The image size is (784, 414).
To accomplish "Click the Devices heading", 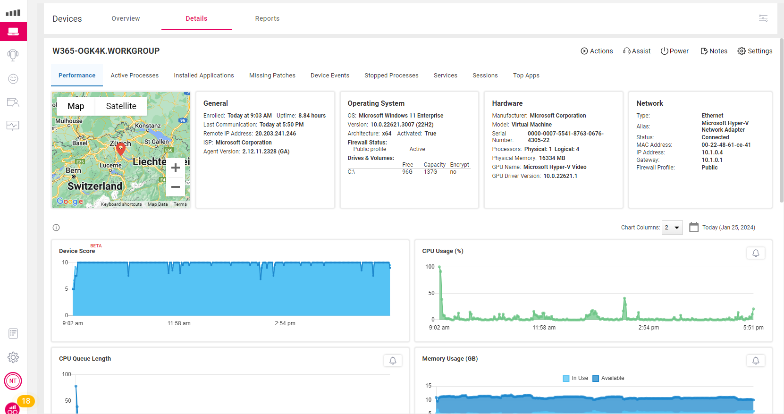I will [67, 19].
